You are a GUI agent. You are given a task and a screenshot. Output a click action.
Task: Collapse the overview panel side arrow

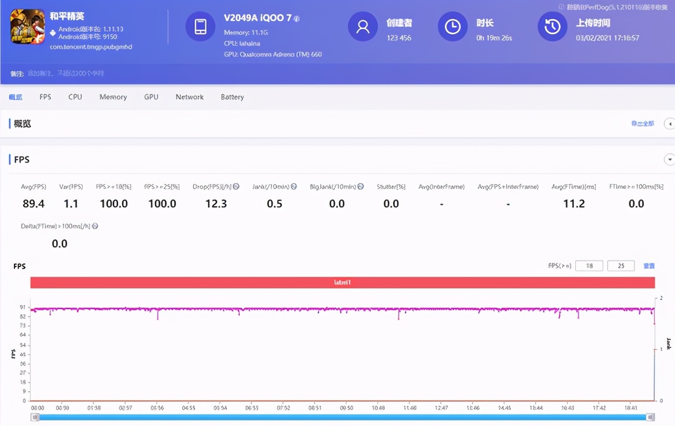tap(669, 124)
